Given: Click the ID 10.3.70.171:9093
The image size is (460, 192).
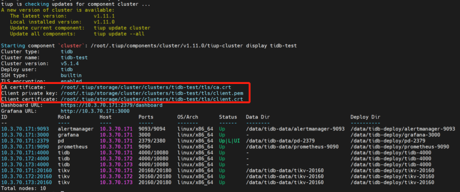Looking at the screenshot, I should pyautogui.click(x=25, y=129).
